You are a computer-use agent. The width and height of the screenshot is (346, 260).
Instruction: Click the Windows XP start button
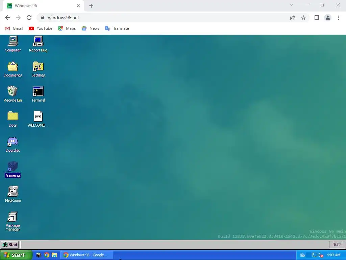tap(16, 255)
